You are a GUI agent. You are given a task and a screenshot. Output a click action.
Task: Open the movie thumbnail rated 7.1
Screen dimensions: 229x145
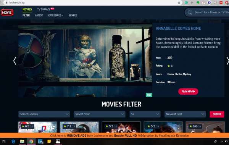pyautogui.click(x=79, y=127)
